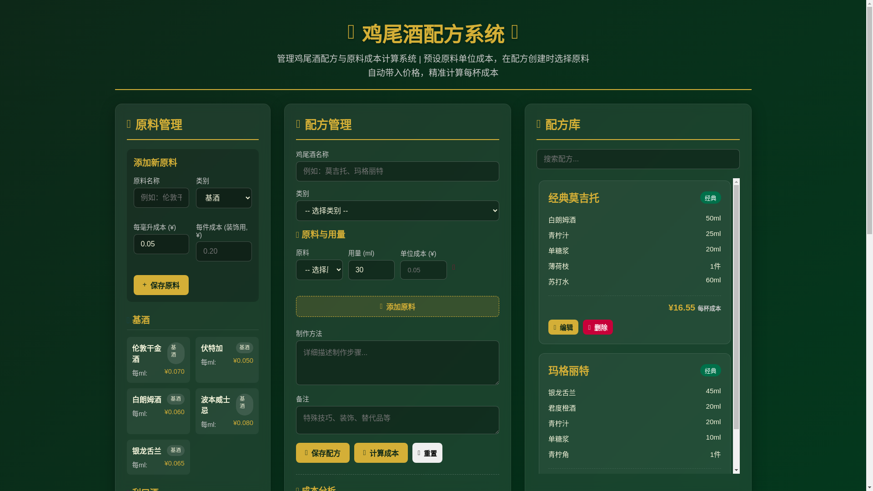Click the recipe list scroll-down arrow
The height and width of the screenshot is (491, 873).
click(x=737, y=470)
